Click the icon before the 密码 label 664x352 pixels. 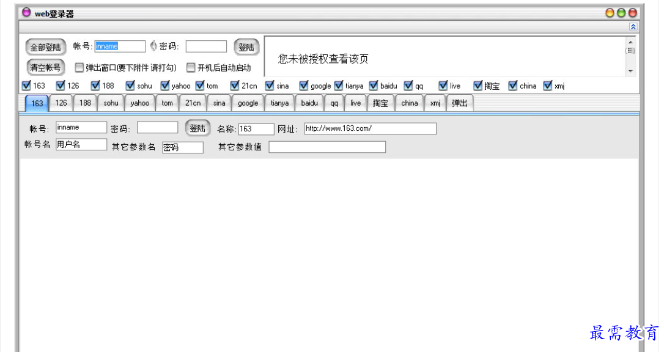click(153, 46)
